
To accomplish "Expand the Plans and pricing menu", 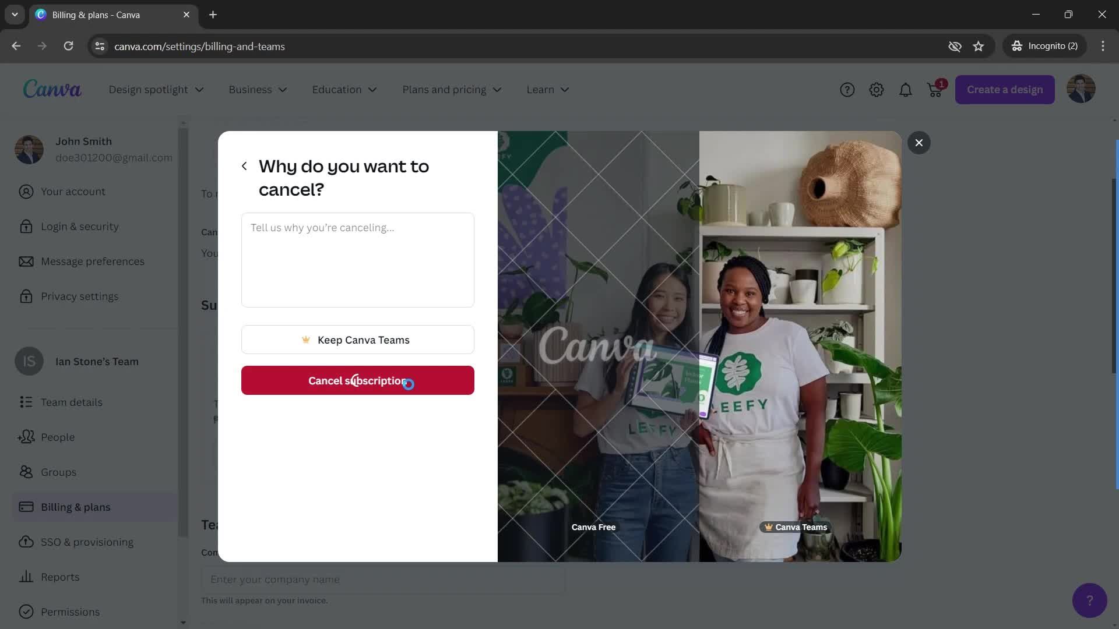I will pyautogui.click(x=449, y=90).
